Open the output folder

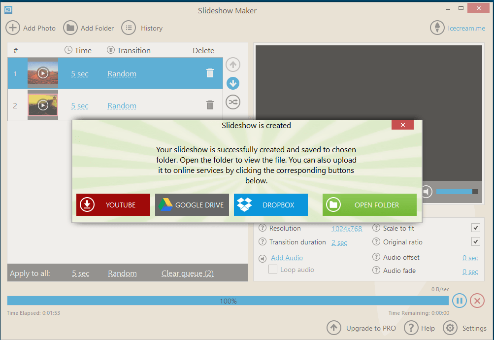click(x=369, y=204)
